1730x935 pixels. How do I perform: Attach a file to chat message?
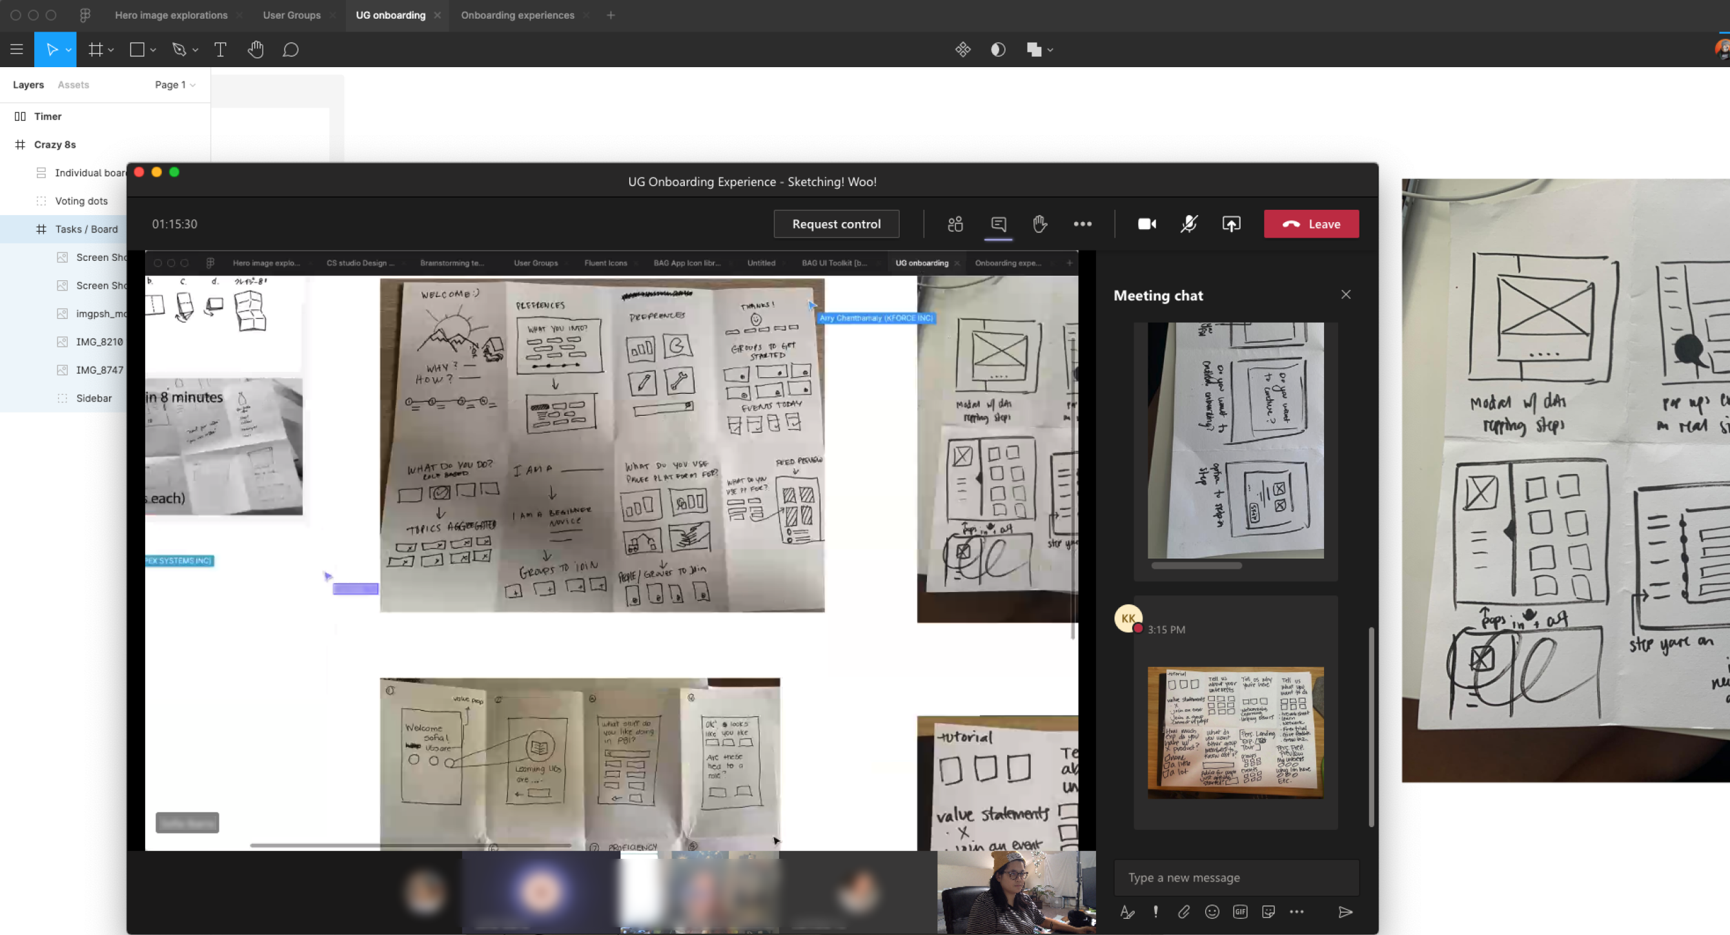pos(1183,912)
